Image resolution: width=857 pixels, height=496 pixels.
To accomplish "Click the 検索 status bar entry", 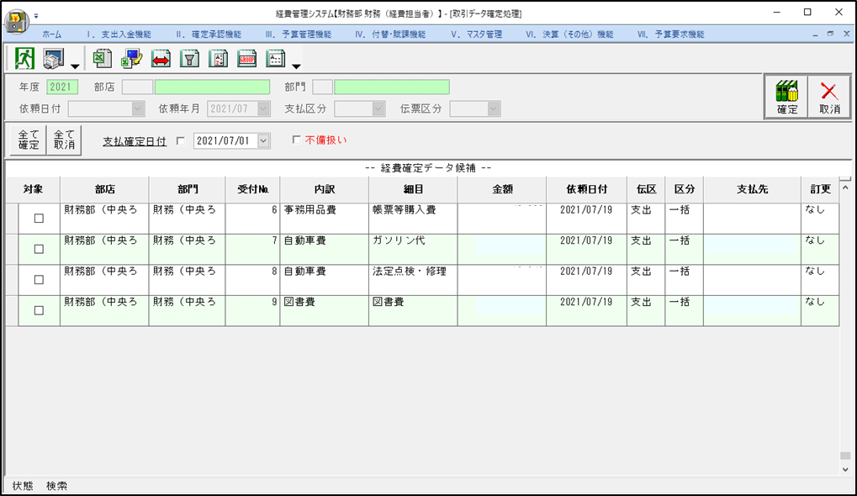I will pos(57,486).
